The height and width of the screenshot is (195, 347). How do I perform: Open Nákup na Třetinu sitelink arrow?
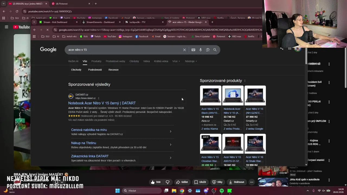pyautogui.click(x=171, y=145)
